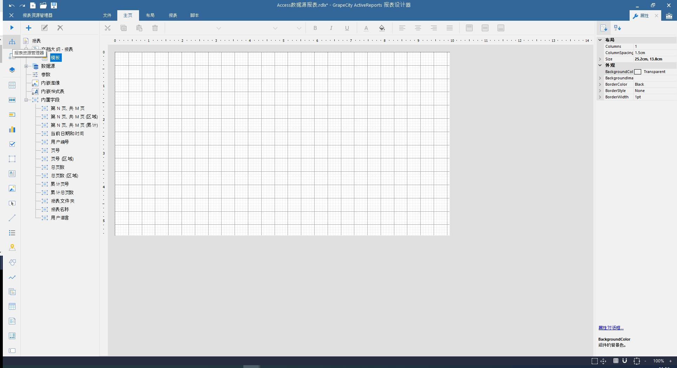Toggle the grid display in the status bar
The image size is (677, 368).
pos(616,361)
